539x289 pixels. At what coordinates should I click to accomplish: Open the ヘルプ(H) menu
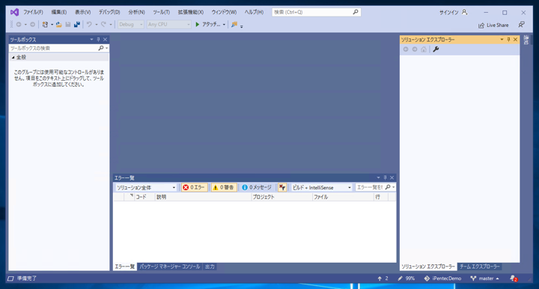[254, 12]
